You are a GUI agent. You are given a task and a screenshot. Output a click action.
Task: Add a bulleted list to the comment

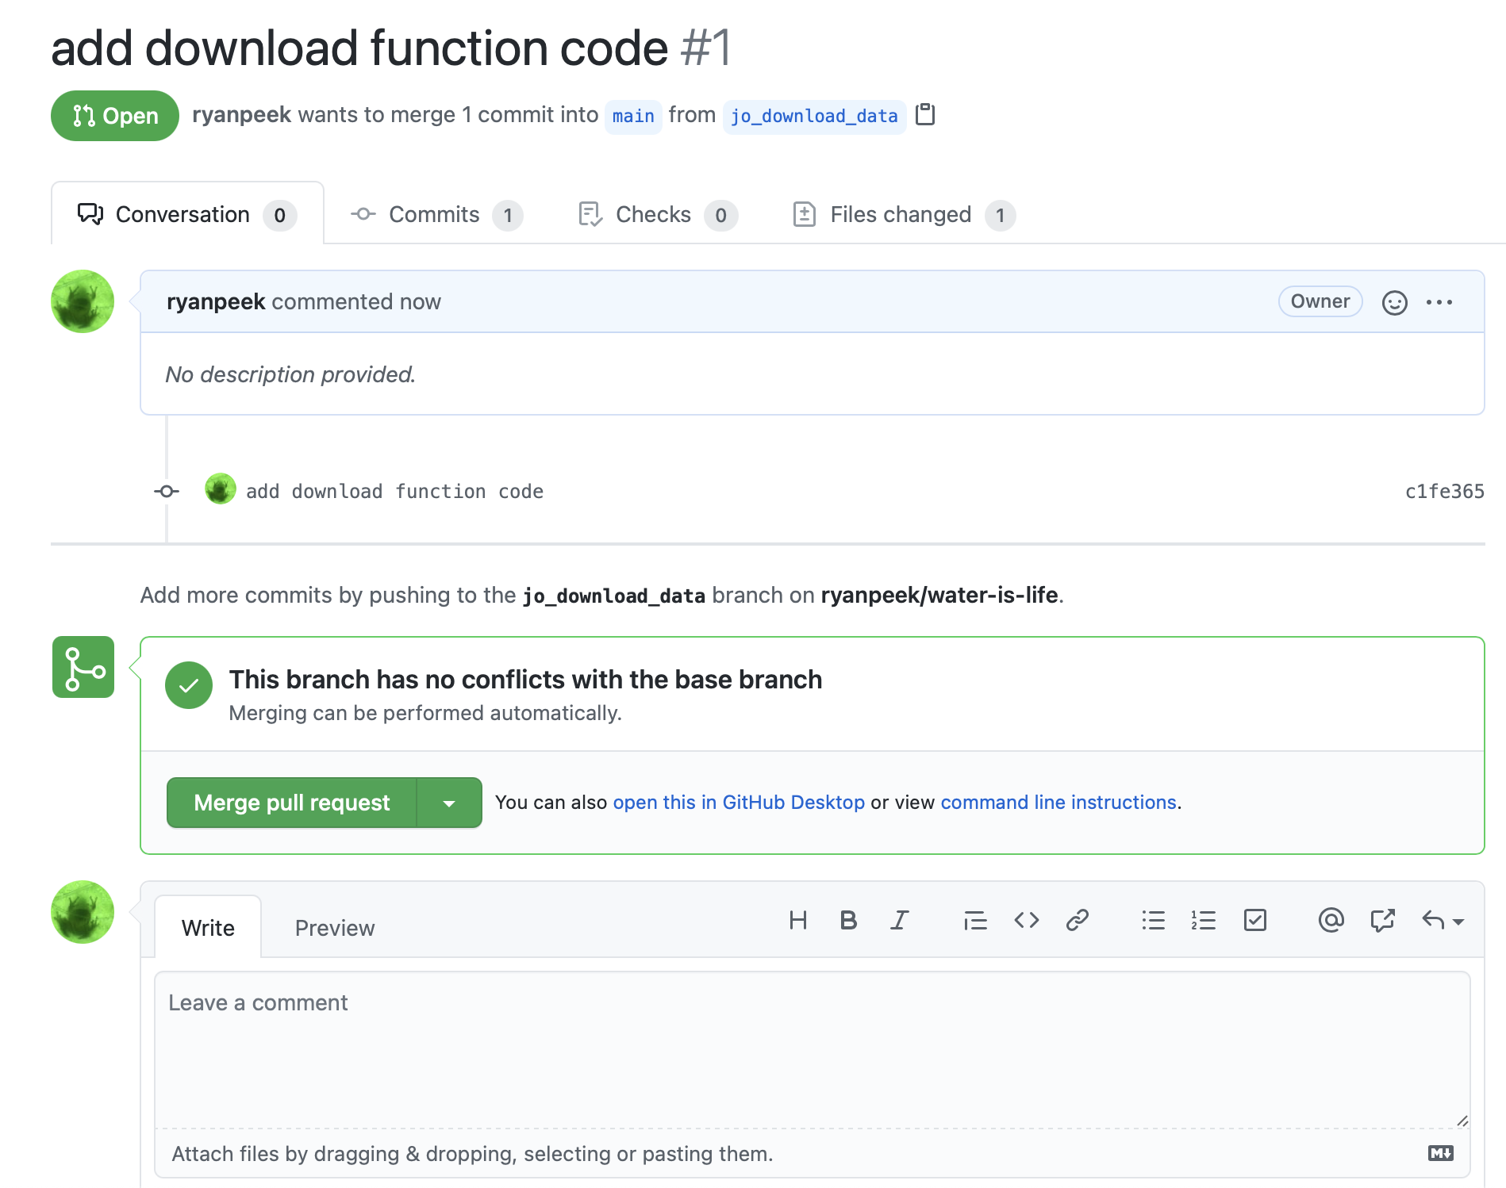click(x=1153, y=920)
